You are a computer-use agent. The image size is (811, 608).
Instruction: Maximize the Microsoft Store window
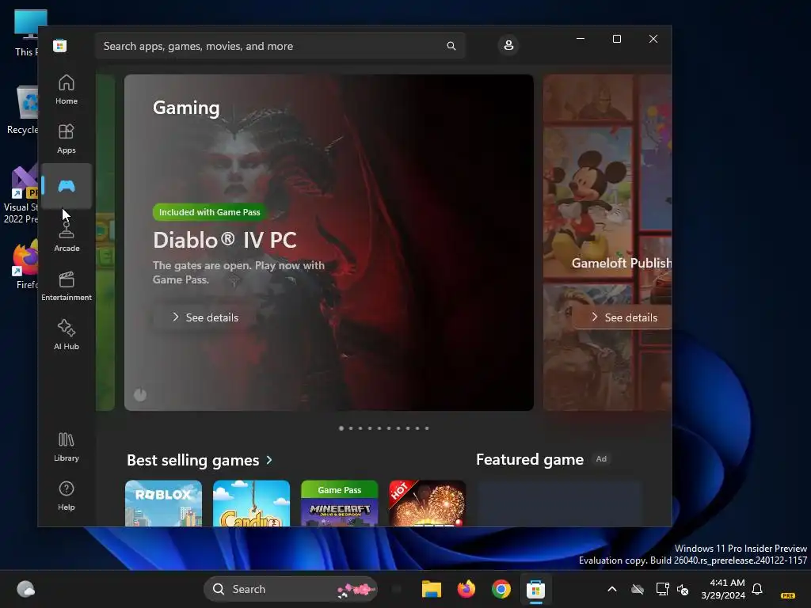pos(616,39)
